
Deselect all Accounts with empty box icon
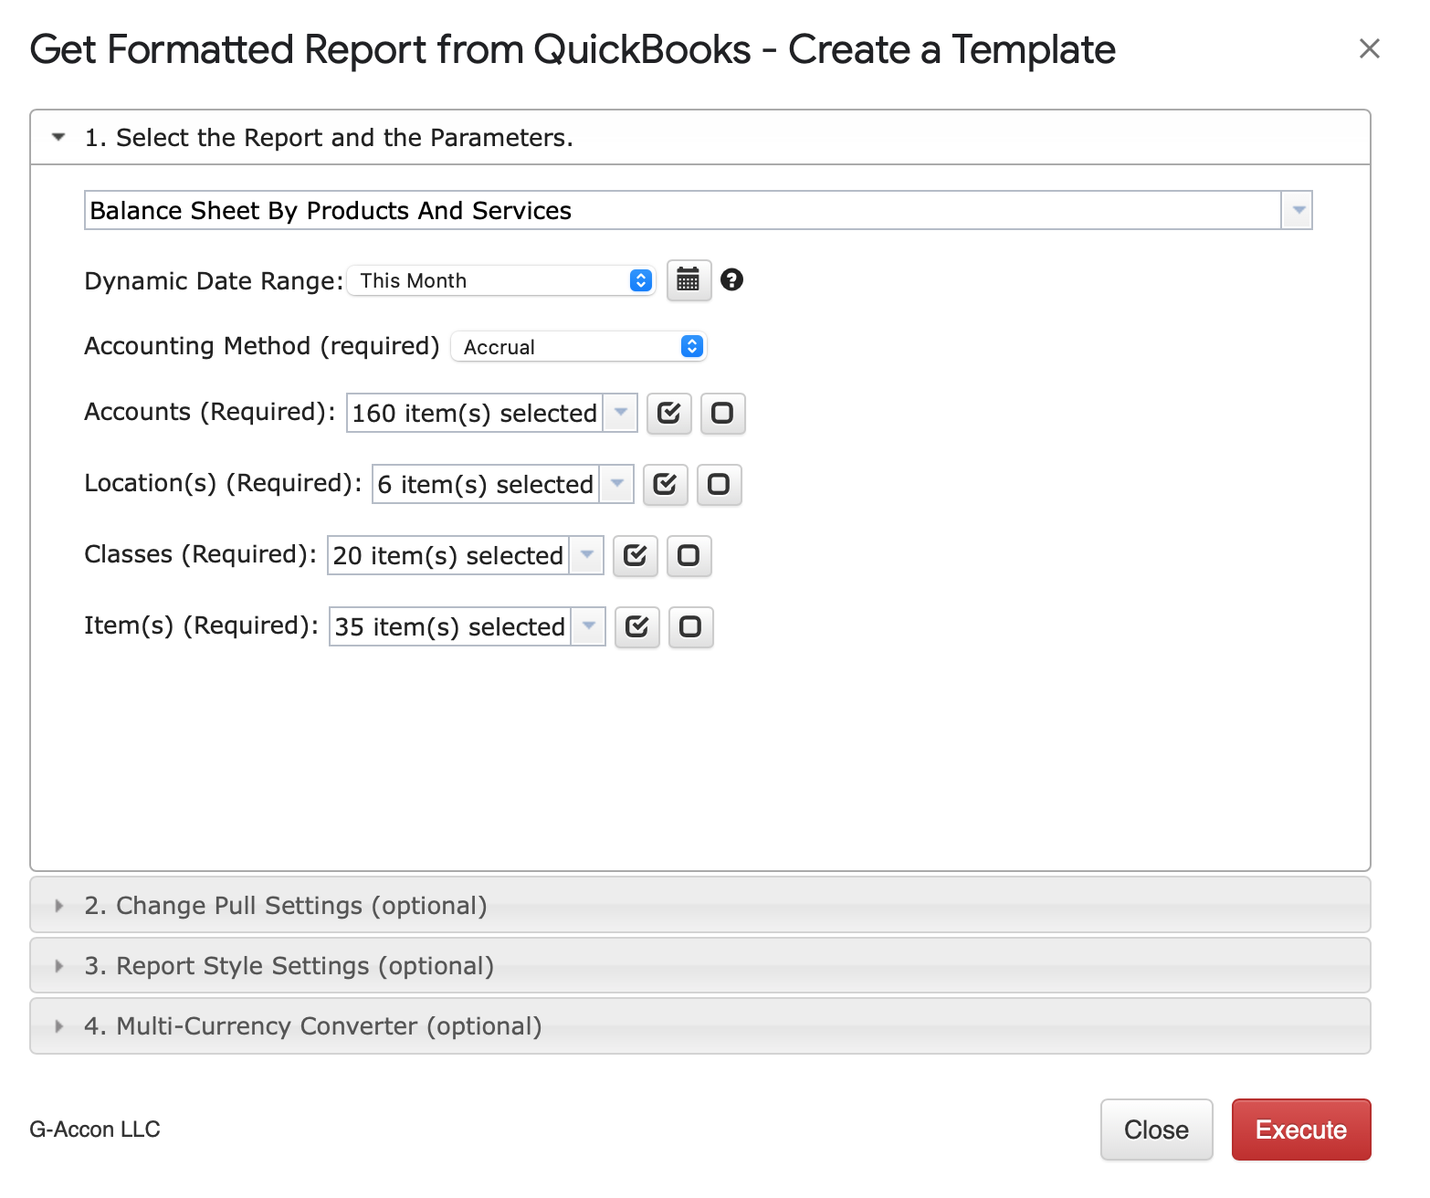[x=722, y=414]
